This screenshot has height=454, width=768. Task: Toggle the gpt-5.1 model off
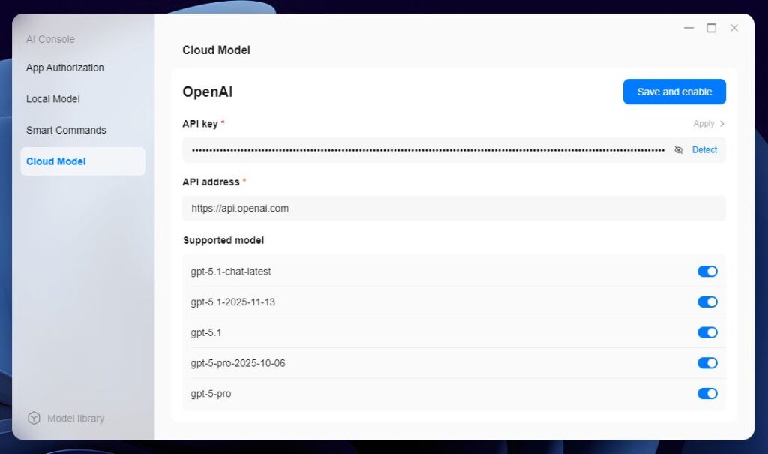(x=707, y=332)
